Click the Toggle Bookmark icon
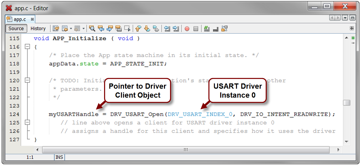The height and width of the screenshot is (165, 360). (x=155, y=28)
